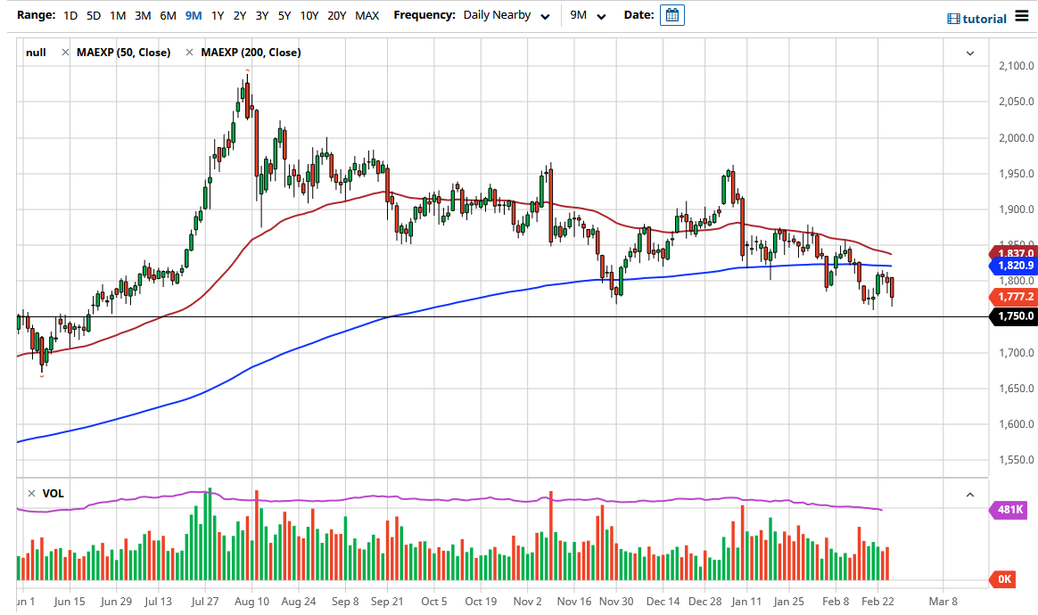The image size is (1038, 615).
Task: Open the chart hamburger menu
Action: point(1024,16)
